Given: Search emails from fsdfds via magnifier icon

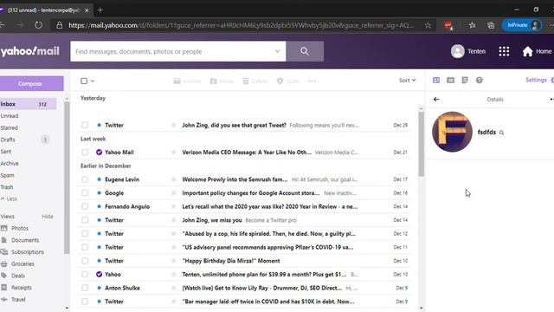Looking at the screenshot, I should pyautogui.click(x=502, y=133).
